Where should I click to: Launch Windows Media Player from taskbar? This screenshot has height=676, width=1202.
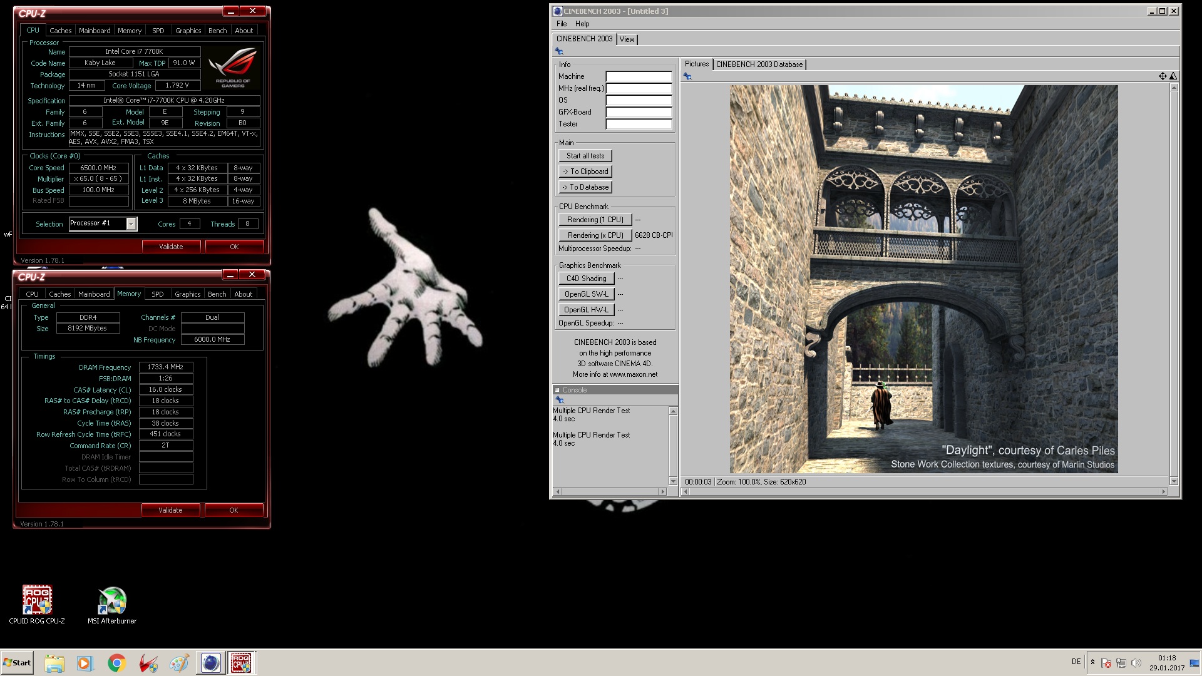point(85,663)
